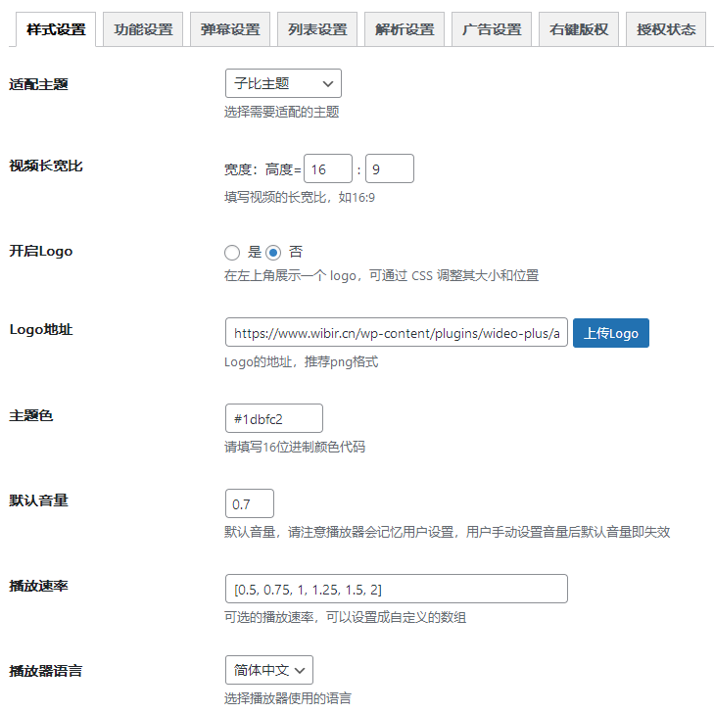Click the 上传Logo button
Image resolution: width=714 pixels, height=714 pixels.
(x=611, y=333)
